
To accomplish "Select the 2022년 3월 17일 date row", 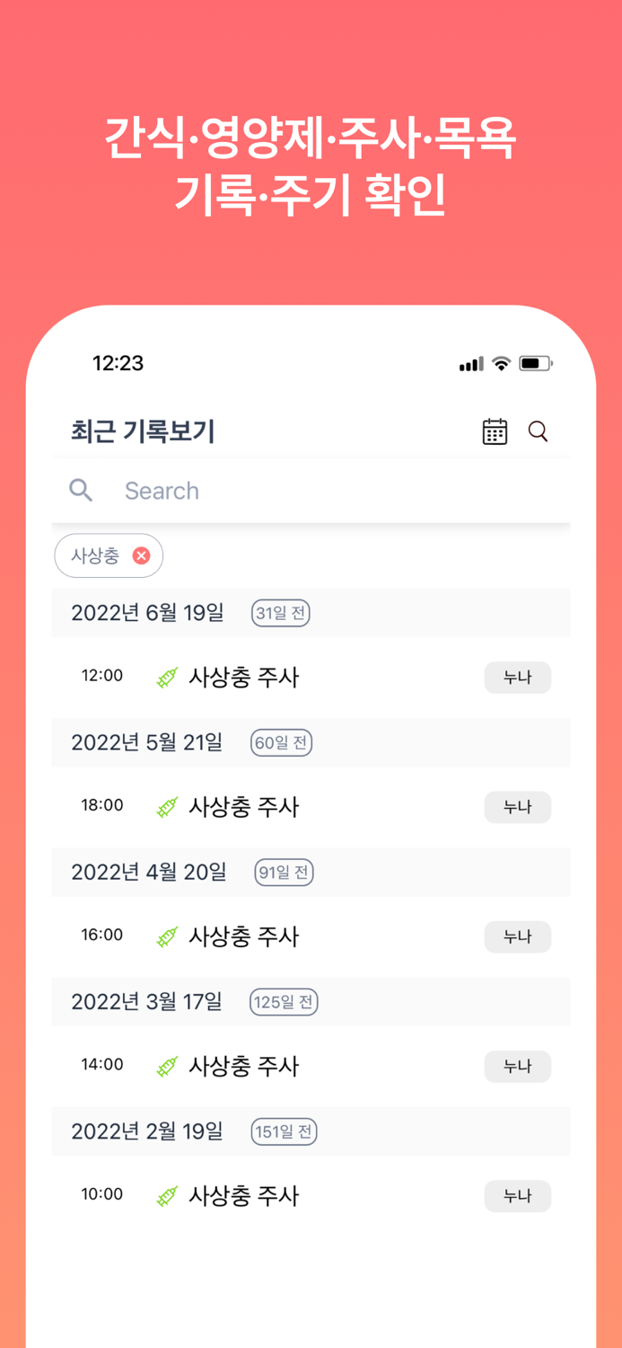I will point(146,1001).
